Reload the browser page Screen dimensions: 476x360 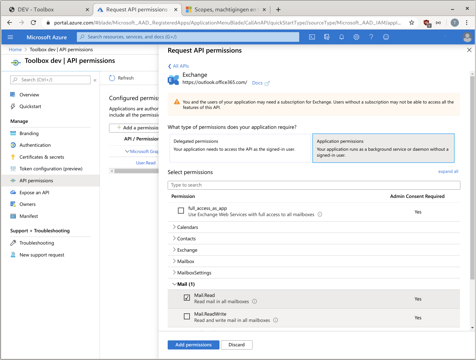[x=33, y=22]
